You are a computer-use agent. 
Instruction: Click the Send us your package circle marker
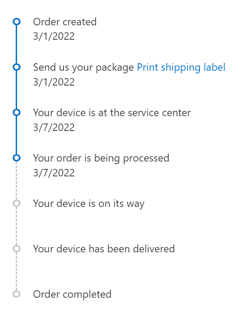coord(17,67)
